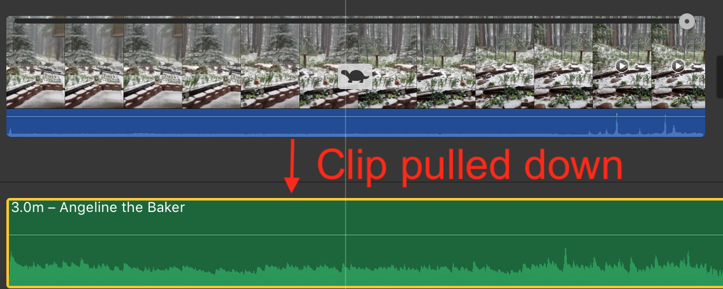Click the round speed handle at clip's top-right

[x=687, y=21]
